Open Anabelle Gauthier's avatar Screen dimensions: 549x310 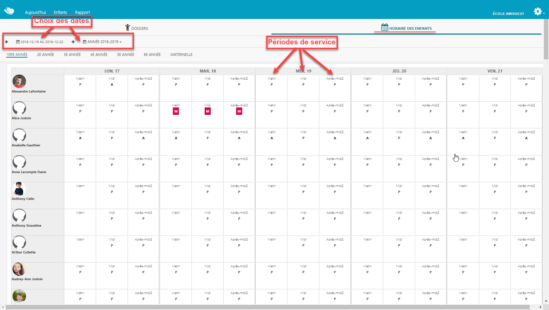(x=19, y=135)
